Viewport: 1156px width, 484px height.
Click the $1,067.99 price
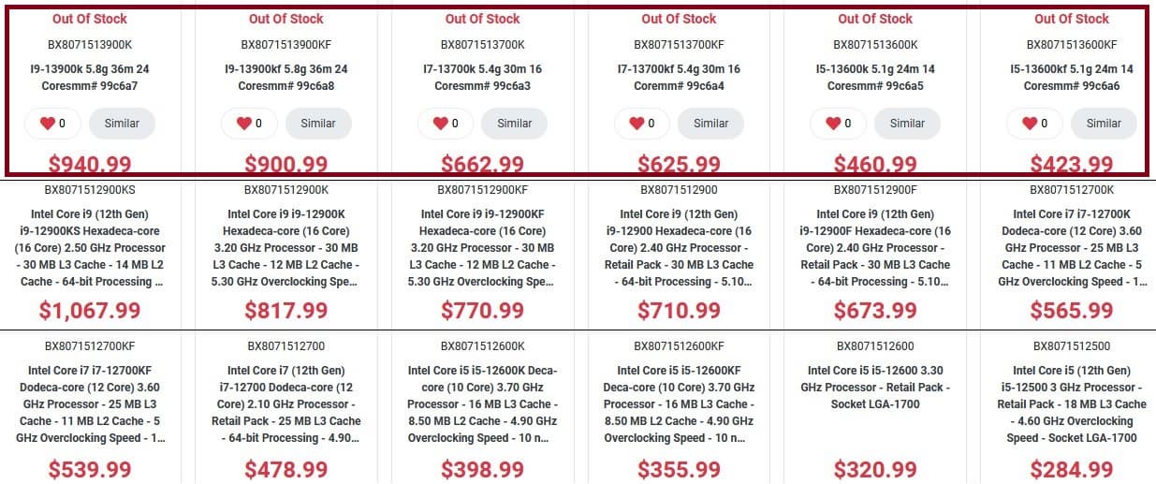90,310
